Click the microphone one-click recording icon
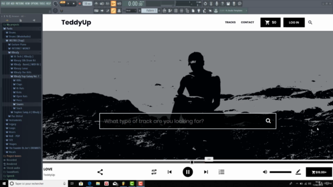Viewport: 333px width, 187px height. pos(216,4)
